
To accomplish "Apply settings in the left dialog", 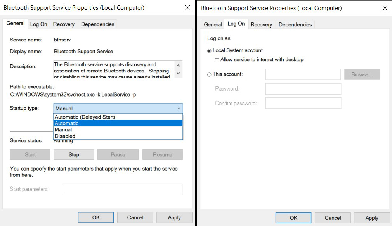I will coord(174,217).
